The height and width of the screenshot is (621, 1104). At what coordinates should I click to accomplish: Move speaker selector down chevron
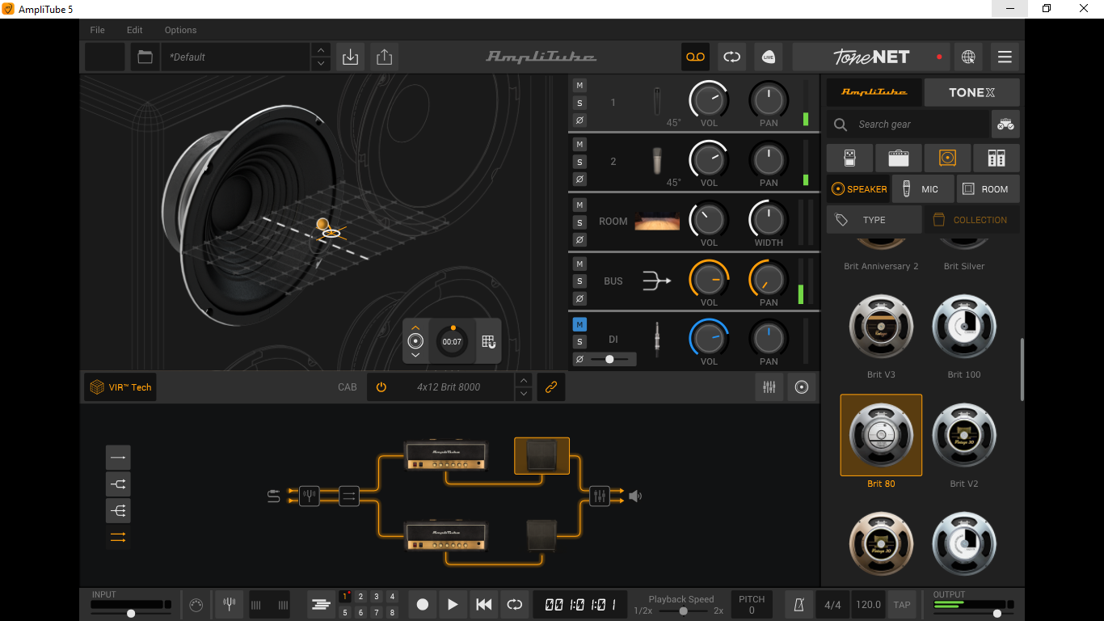point(415,356)
